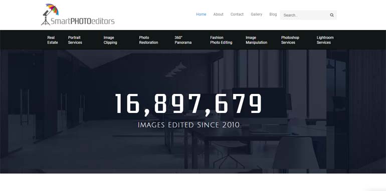Screen dimensions: 386x191
Task: Go to the Contact page
Action: tap(237, 14)
